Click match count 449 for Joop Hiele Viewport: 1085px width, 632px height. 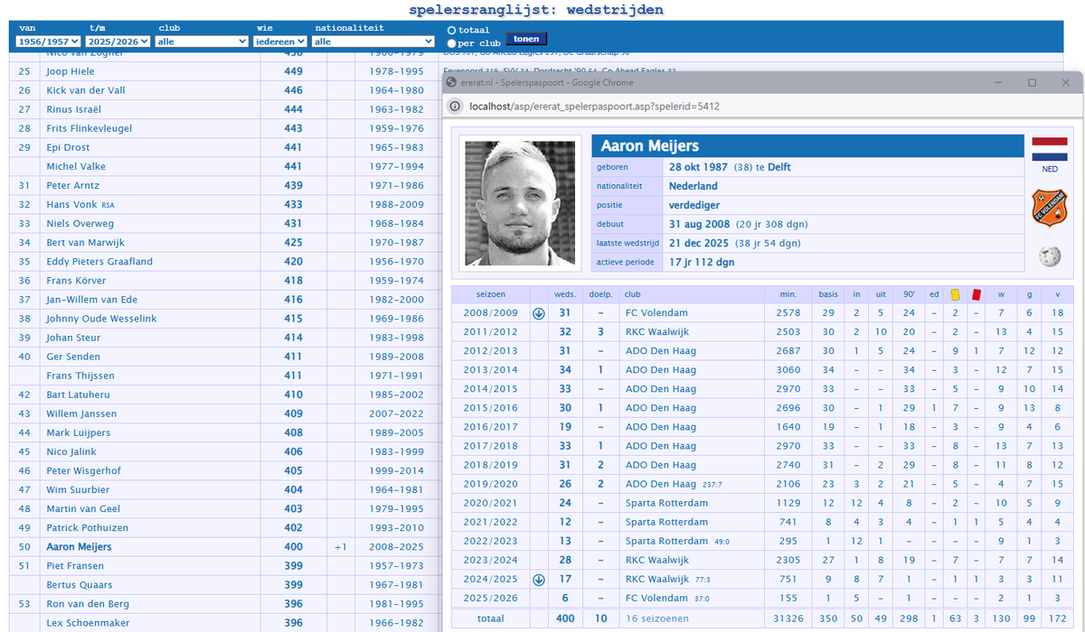293,71
